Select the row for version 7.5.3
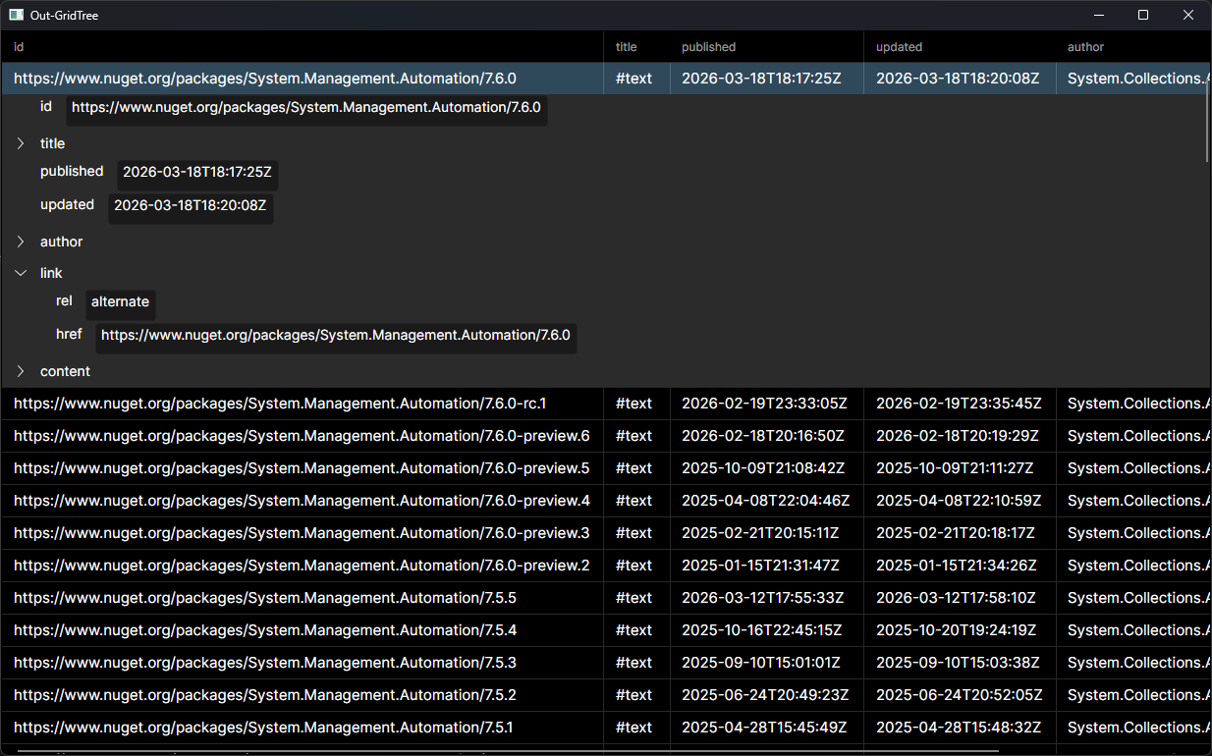 click(606, 663)
